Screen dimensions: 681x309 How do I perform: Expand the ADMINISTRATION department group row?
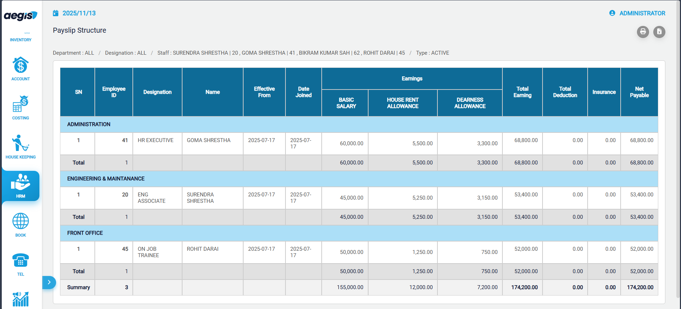89,124
